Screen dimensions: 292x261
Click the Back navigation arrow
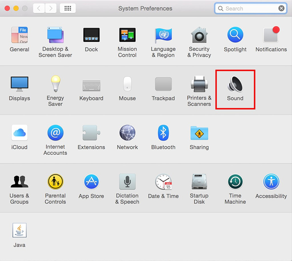click(x=38, y=8)
